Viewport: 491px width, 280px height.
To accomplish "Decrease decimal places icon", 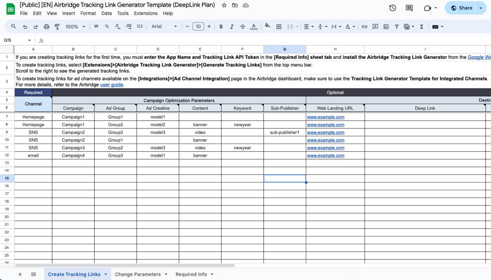I will (x=117, y=27).
